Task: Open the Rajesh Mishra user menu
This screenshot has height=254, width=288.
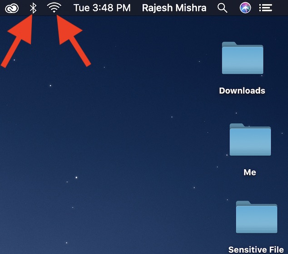Action: 174,8
